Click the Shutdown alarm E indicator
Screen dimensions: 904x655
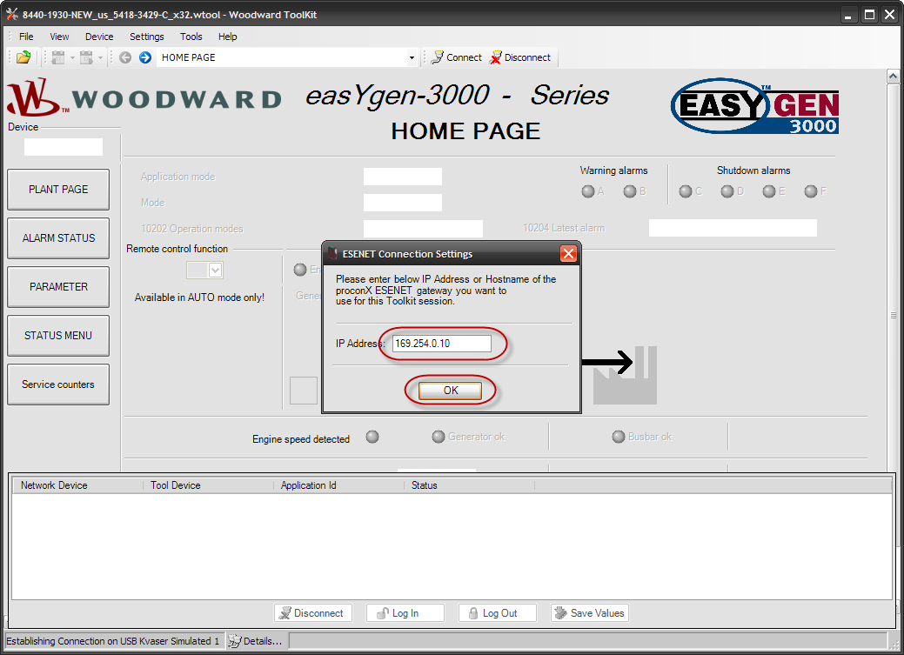(x=769, y=191)
